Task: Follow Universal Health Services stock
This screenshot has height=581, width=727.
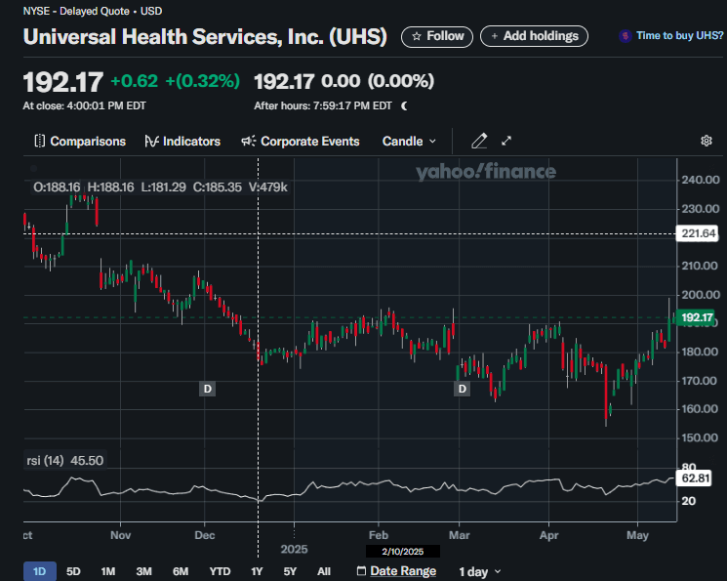Action: 437,36
